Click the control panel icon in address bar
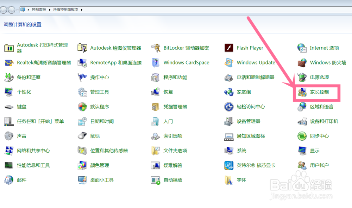This screenshot has height=208, width=352. click(x=23, y=10)
